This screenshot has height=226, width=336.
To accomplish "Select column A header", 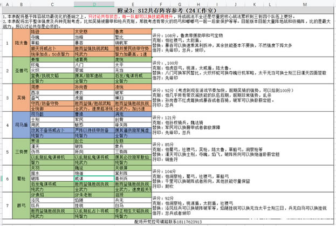I will coord(6,4).
